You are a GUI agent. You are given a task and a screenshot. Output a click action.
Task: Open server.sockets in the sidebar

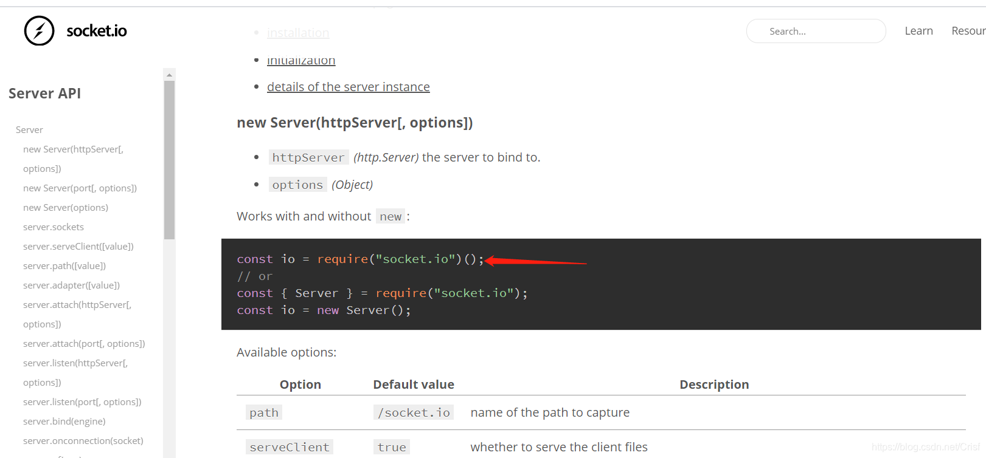pyautogui.click(x=54, y=227)
